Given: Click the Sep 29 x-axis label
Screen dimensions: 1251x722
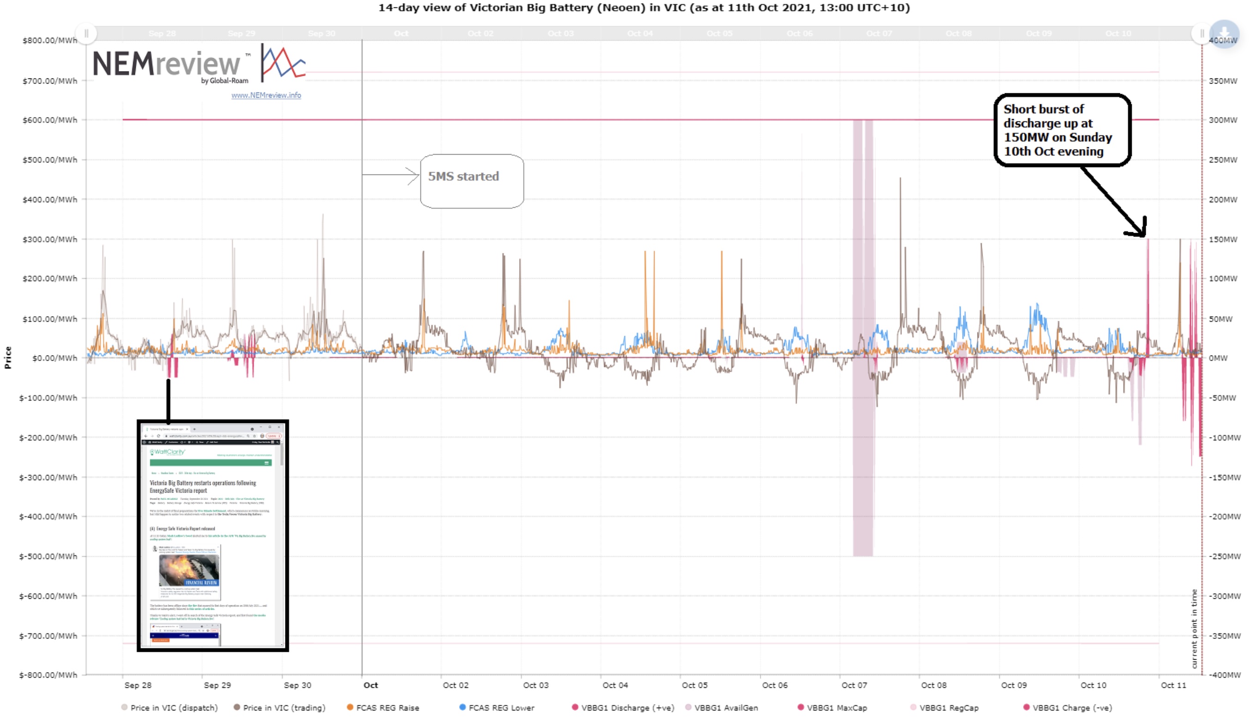Looking at the screenshot, I should click(217, 685).
